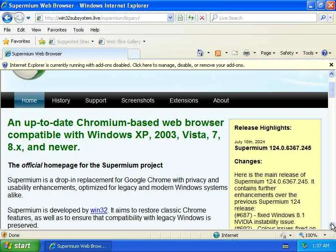Click the Stop loading red X icon
Image resolution: width=336 pixels, height=252 pixels.
(202, 18)
